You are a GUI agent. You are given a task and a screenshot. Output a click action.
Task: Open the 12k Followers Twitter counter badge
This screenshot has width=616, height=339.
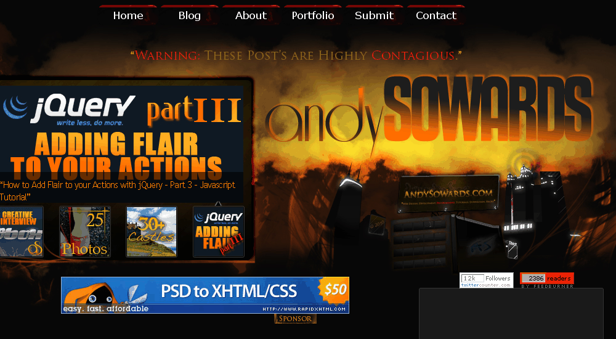(487, 280)
